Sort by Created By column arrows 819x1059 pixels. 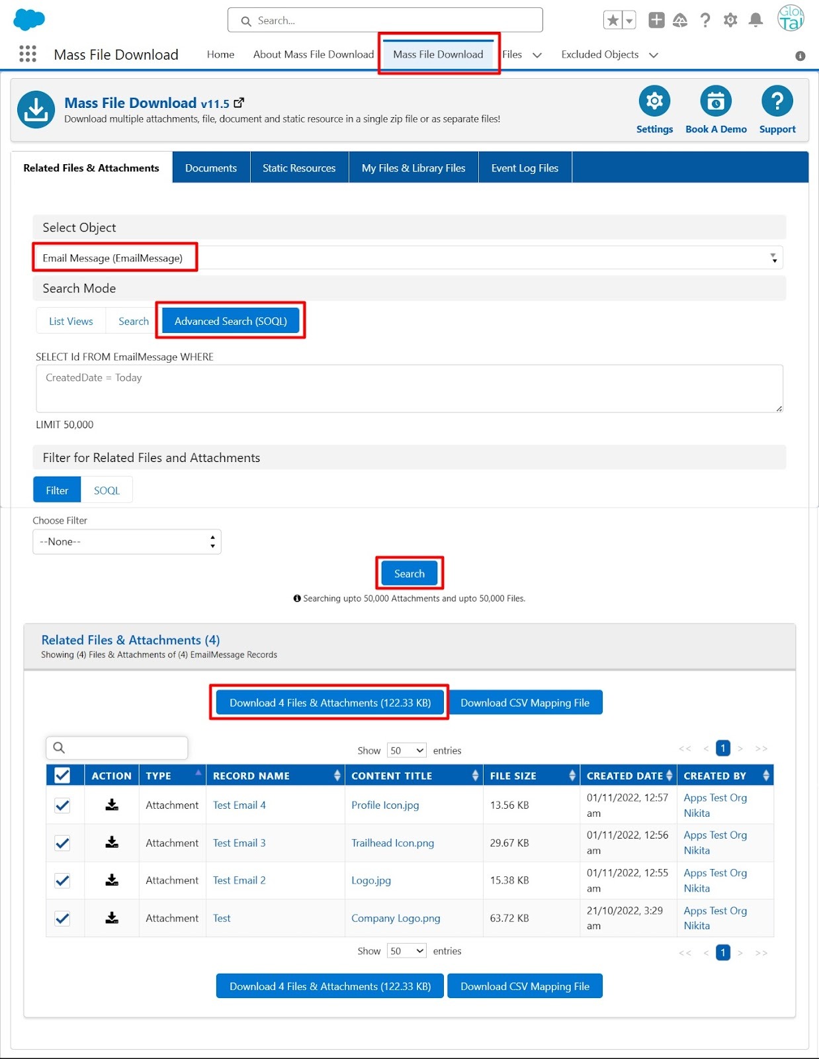(x=766, y=775)
